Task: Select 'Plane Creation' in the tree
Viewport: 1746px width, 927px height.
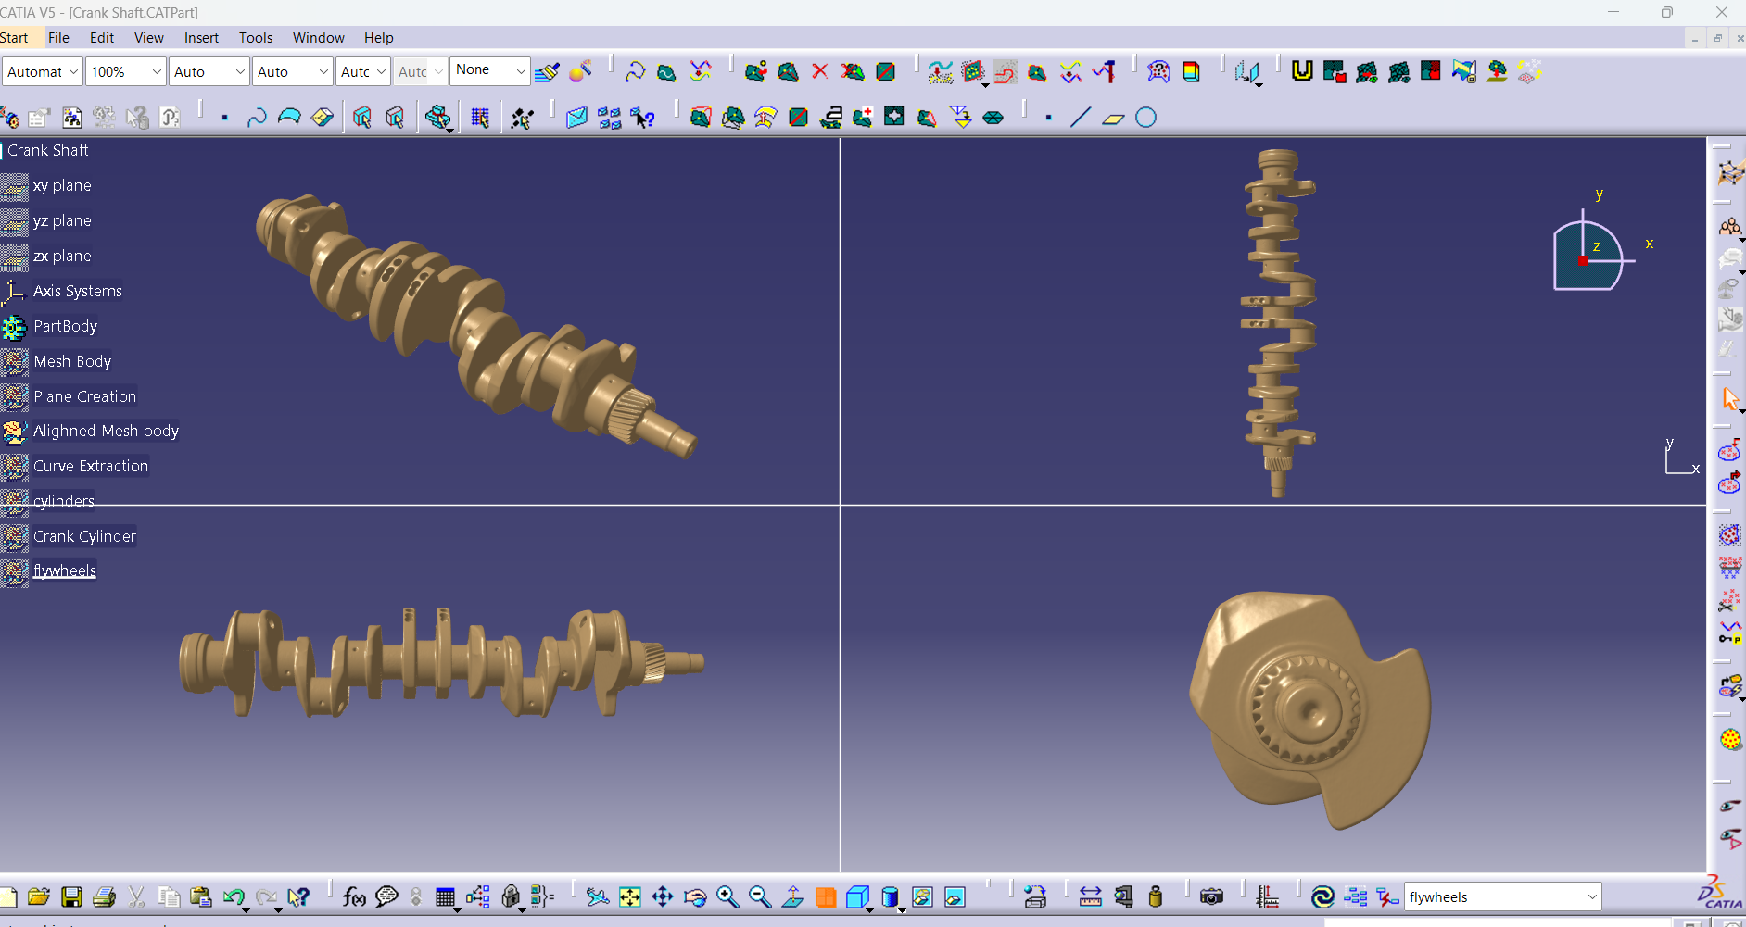Action: [x=85, y=396]
